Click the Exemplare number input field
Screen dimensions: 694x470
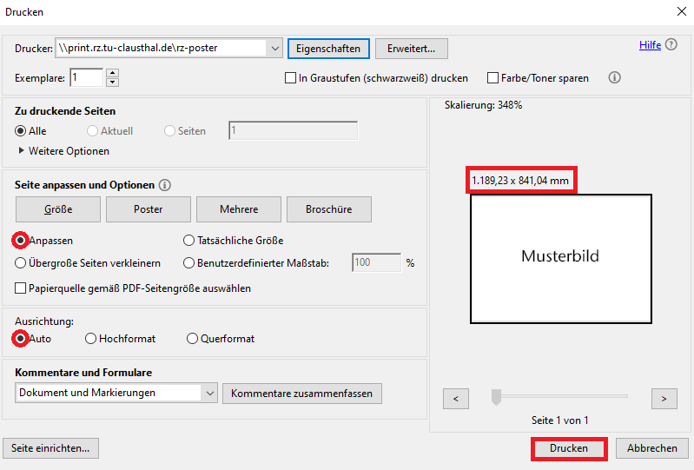click(x=86, y=78)
